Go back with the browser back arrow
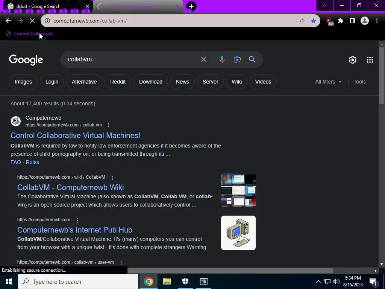The width and height of the screenshot is (385, 289). (x=8, y=21)
